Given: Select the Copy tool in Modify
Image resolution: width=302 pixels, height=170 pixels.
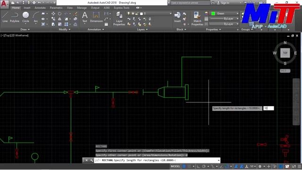Looking at the screenshot, I should [x=53, y=19].
